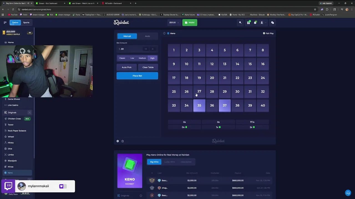355x199 pixels.
Task: Open the KickTalk bookmark
Action: (223, 15)
